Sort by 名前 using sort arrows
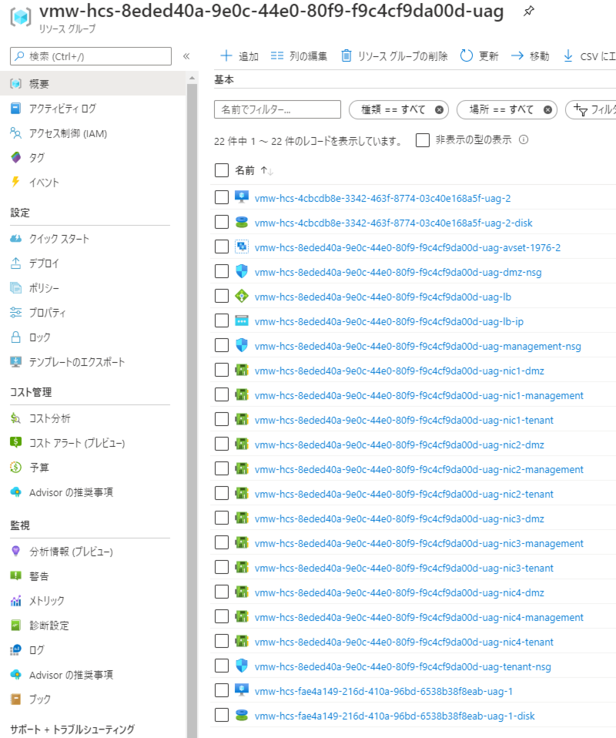 pyautogui.click(x=267, y=170)
